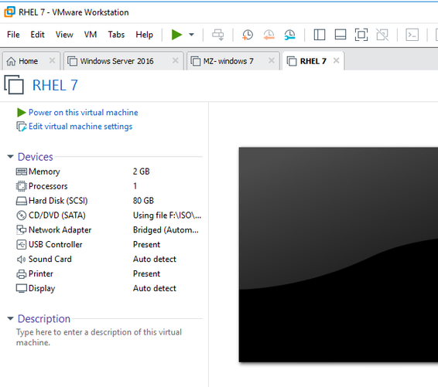
Task: Select the Network Adapter device
Action: pyautogui.click(x=109, y=229)
